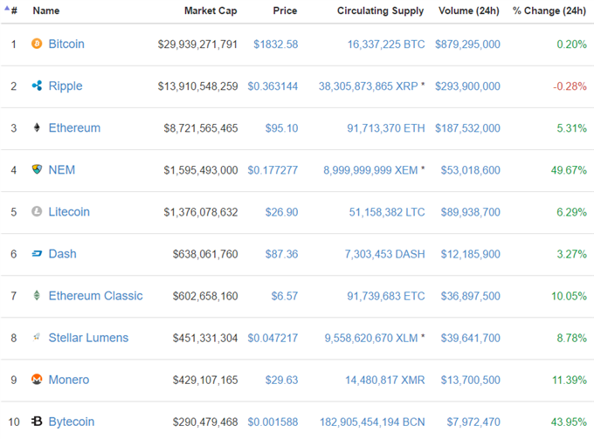Open the Stellar Lumens link
Screen dimensions: 594x439
click(x=88, y=338)
